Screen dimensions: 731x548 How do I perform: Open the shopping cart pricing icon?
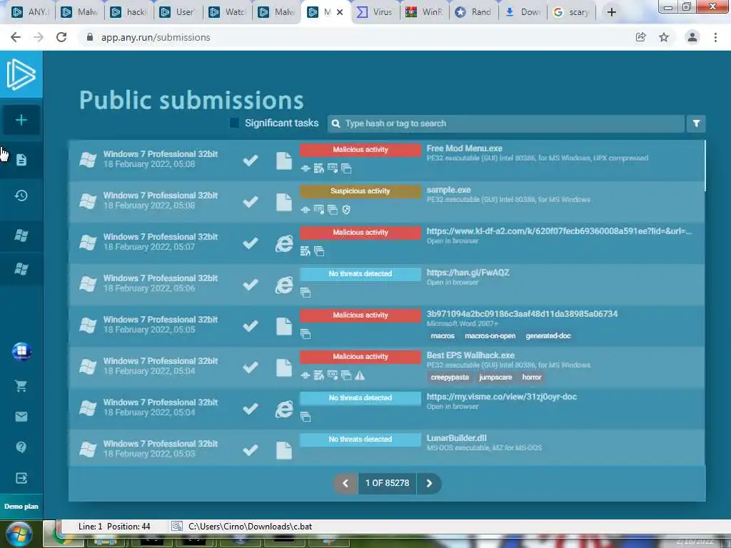click(21, 386)
